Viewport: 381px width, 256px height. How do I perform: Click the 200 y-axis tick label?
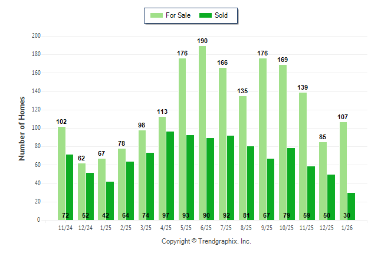point(36,36)
